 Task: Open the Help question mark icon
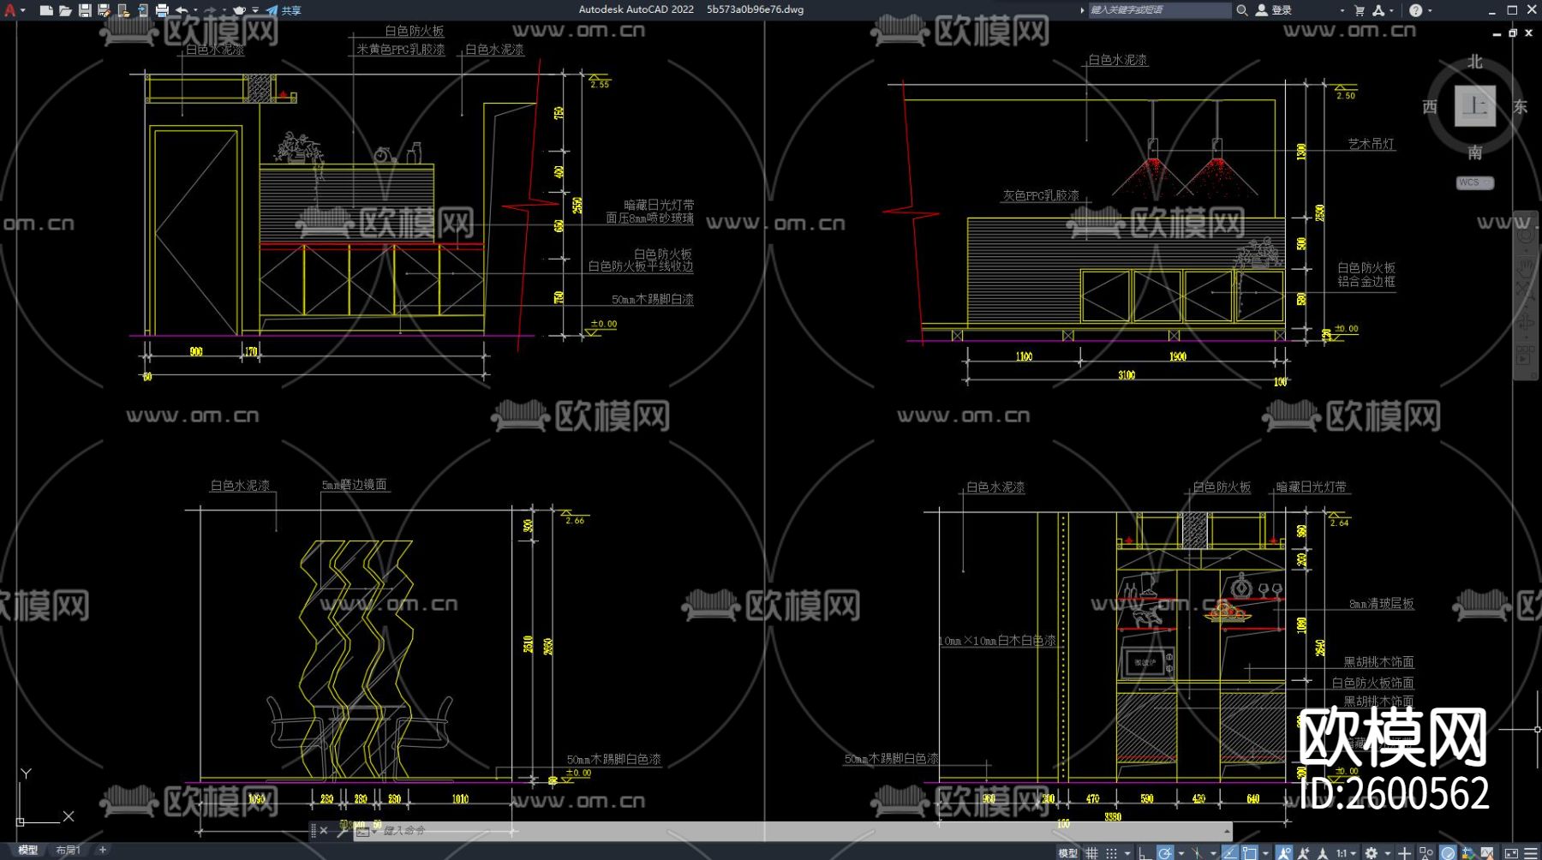[1415, 10]
